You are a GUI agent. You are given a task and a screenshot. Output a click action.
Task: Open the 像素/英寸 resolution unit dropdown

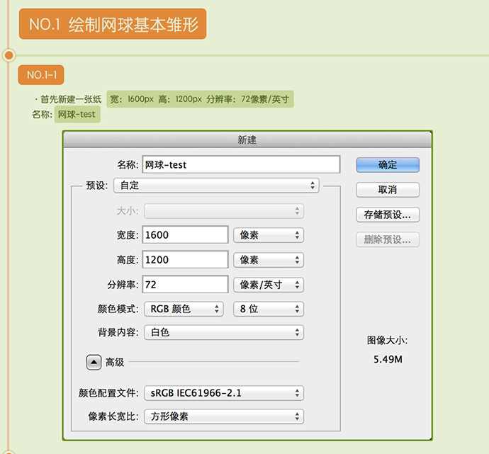tap(269, 285)
